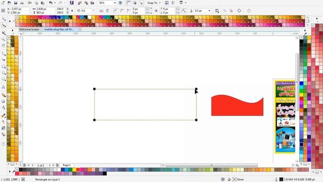Select the Color Eyedropper tool
Image resolution: width=323 pixels, height=182 pixels.
(x=4, y=116)
